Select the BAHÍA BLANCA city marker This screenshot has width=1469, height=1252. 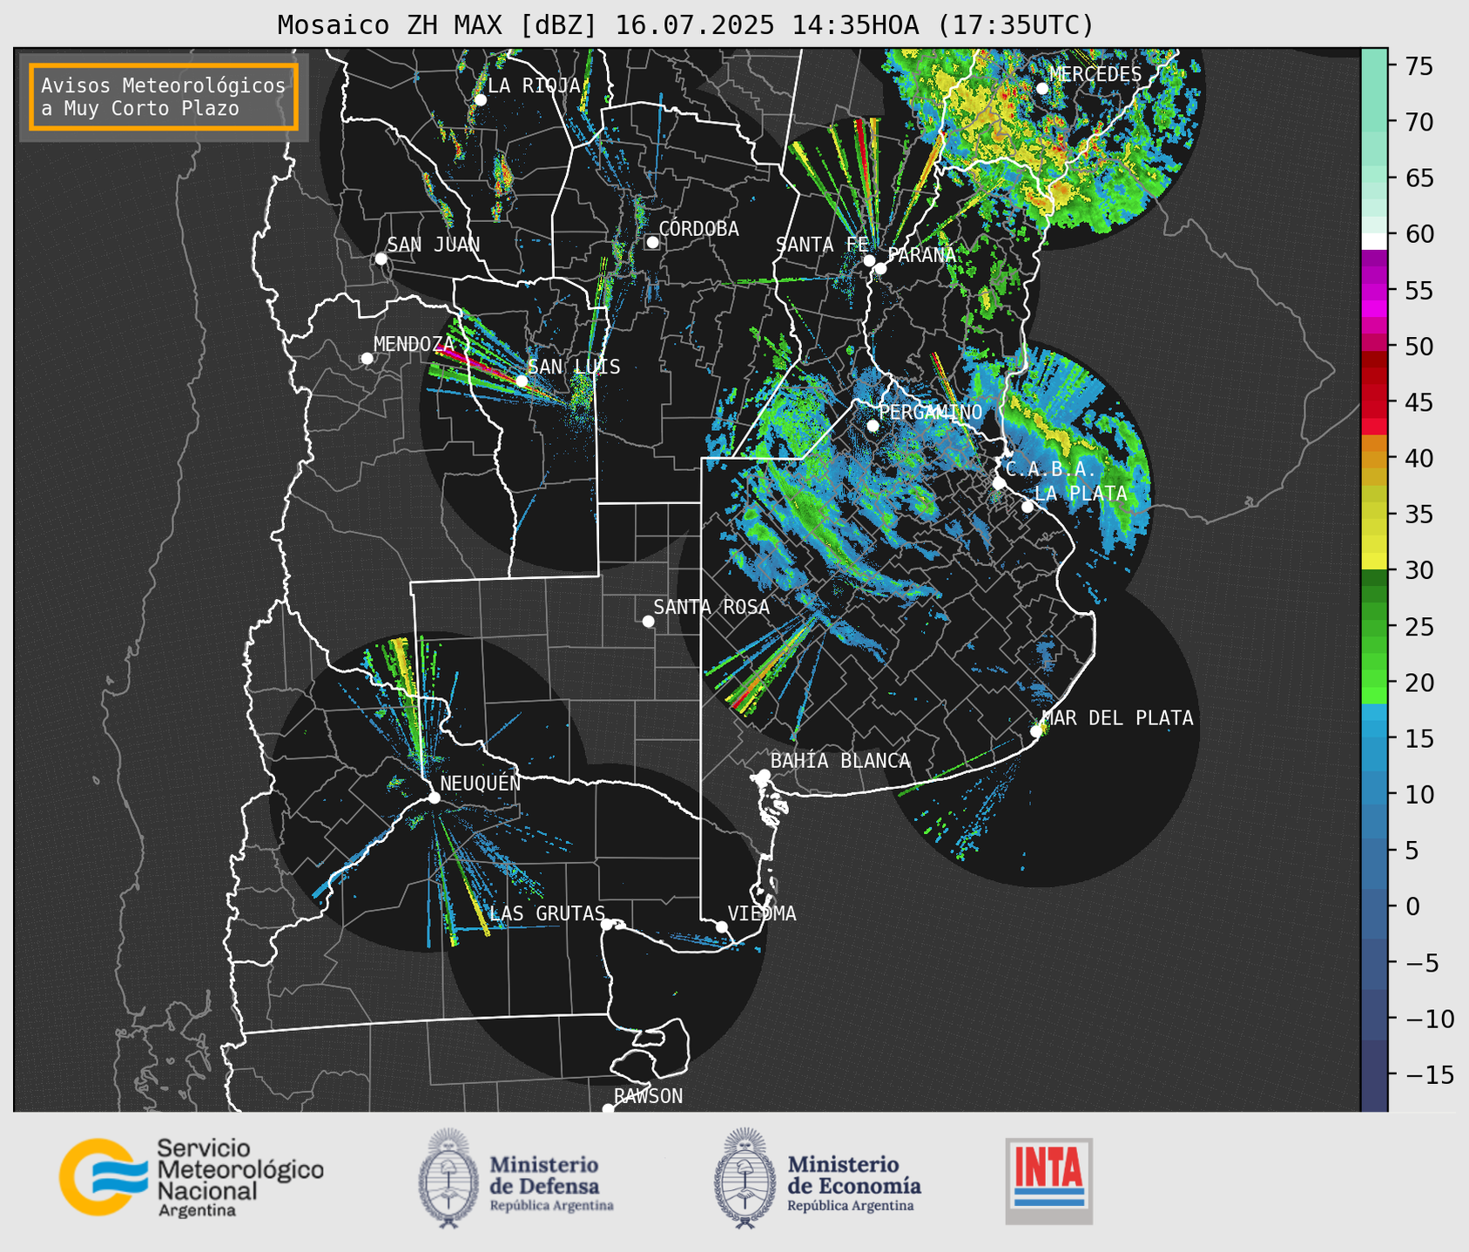coord(764,775)
